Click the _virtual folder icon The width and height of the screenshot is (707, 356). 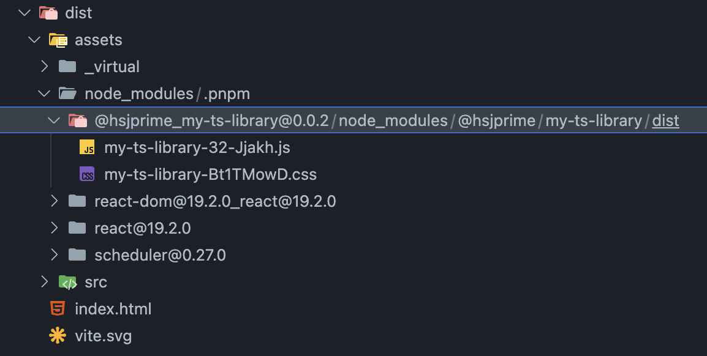coord(67,66)
